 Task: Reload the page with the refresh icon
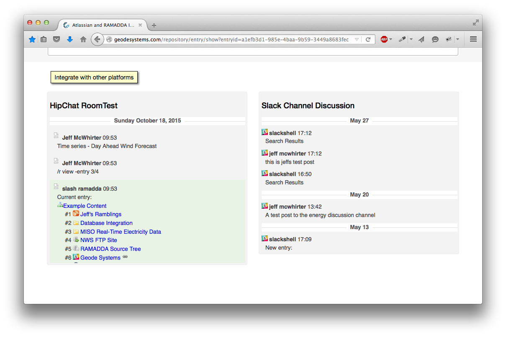tap(368, 39)
